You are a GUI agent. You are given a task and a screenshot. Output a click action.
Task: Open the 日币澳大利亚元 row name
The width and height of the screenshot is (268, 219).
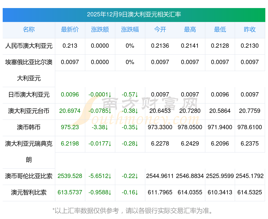point(29,95)
